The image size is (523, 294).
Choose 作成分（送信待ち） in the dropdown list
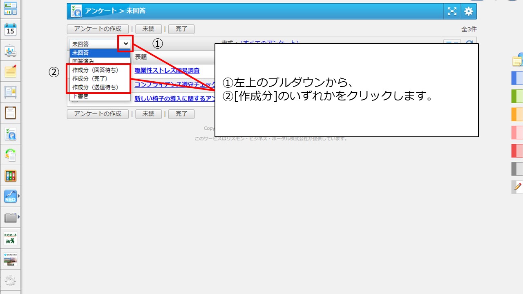click(x=100, y=87)
